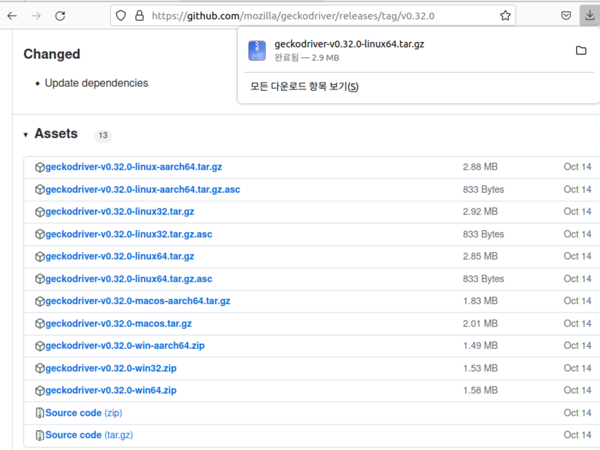Image resolution: width=600 pixels, height=450 pixels.
Task: Click the Update dependencies bullet text
Action: [x=97, y=83]
